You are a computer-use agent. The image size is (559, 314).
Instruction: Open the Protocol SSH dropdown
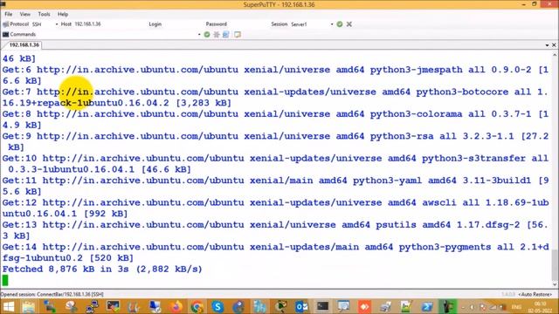56,24
